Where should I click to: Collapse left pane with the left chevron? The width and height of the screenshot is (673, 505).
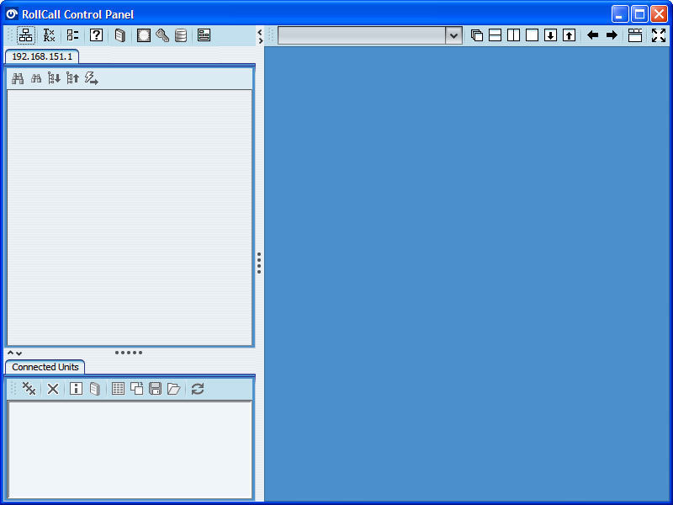260,32
